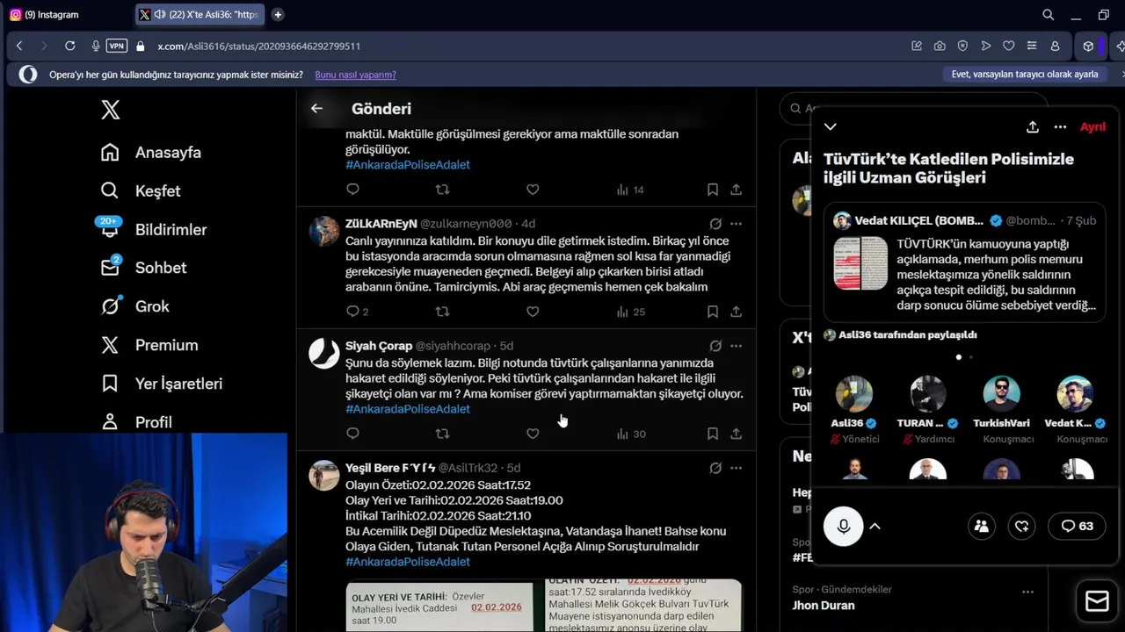Reload the page

pyautogui.click(x=69, y=46)
